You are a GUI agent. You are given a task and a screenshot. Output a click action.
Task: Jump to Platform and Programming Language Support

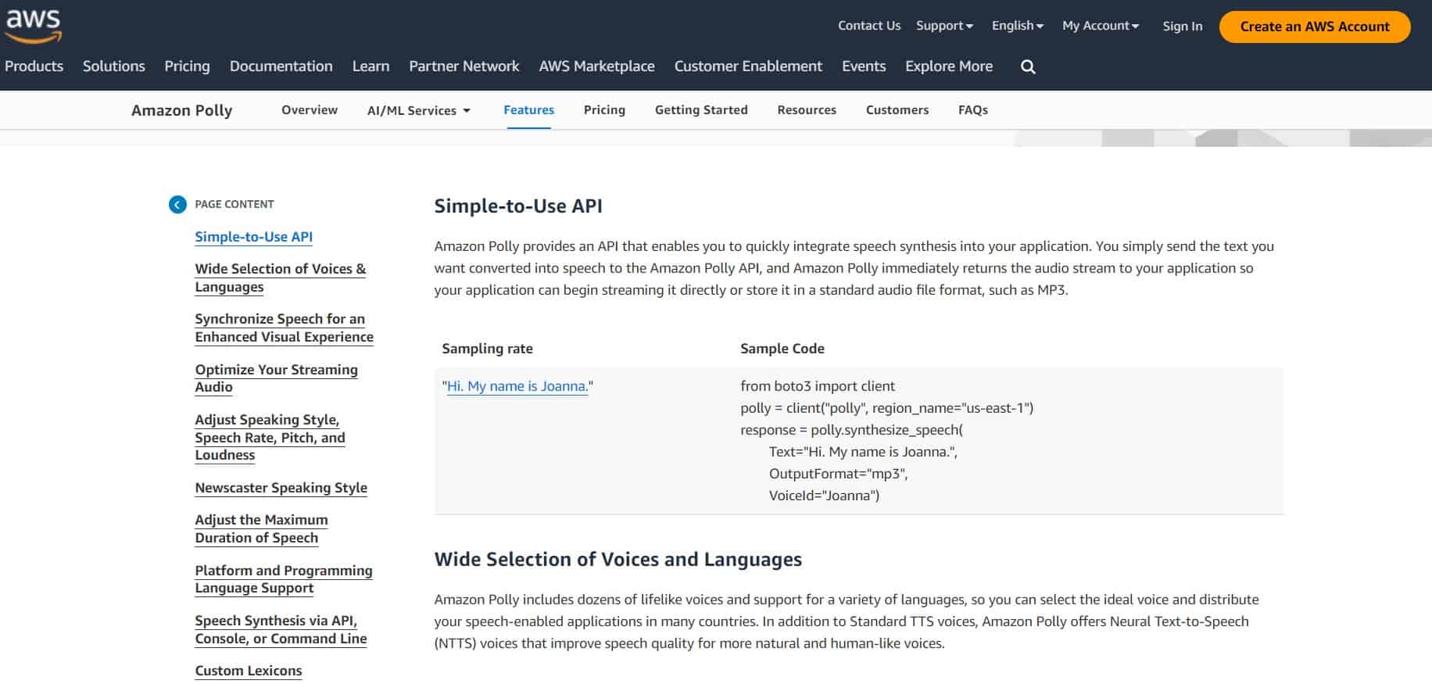click(284, 579)
